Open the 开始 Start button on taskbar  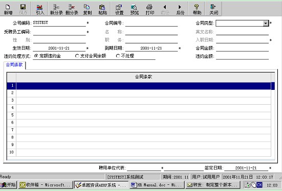point(9,185)
